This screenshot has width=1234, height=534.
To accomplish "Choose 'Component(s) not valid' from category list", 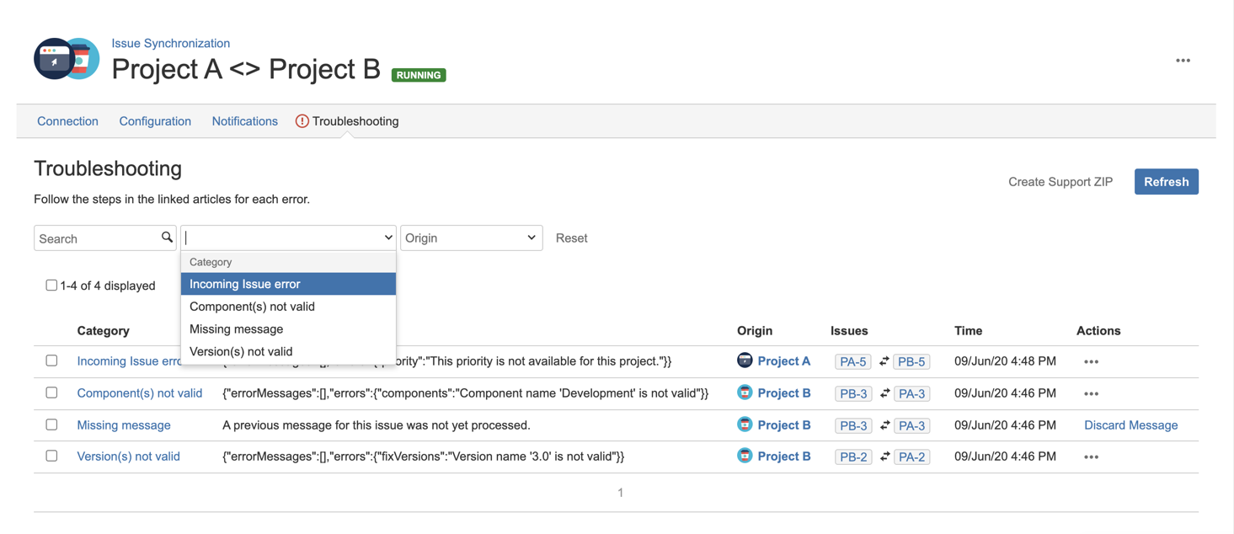I will click(x=252, y=307).
